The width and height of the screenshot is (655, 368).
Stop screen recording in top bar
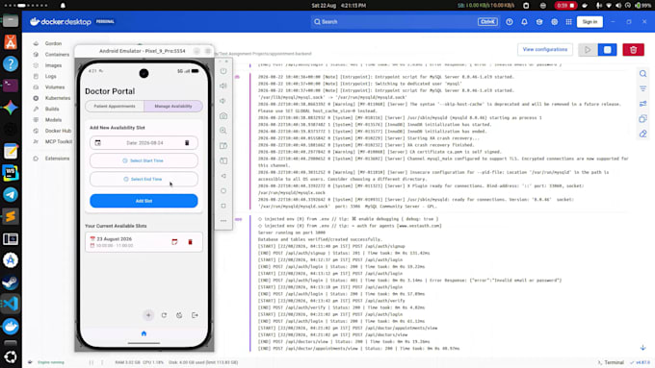coord(565,6)
